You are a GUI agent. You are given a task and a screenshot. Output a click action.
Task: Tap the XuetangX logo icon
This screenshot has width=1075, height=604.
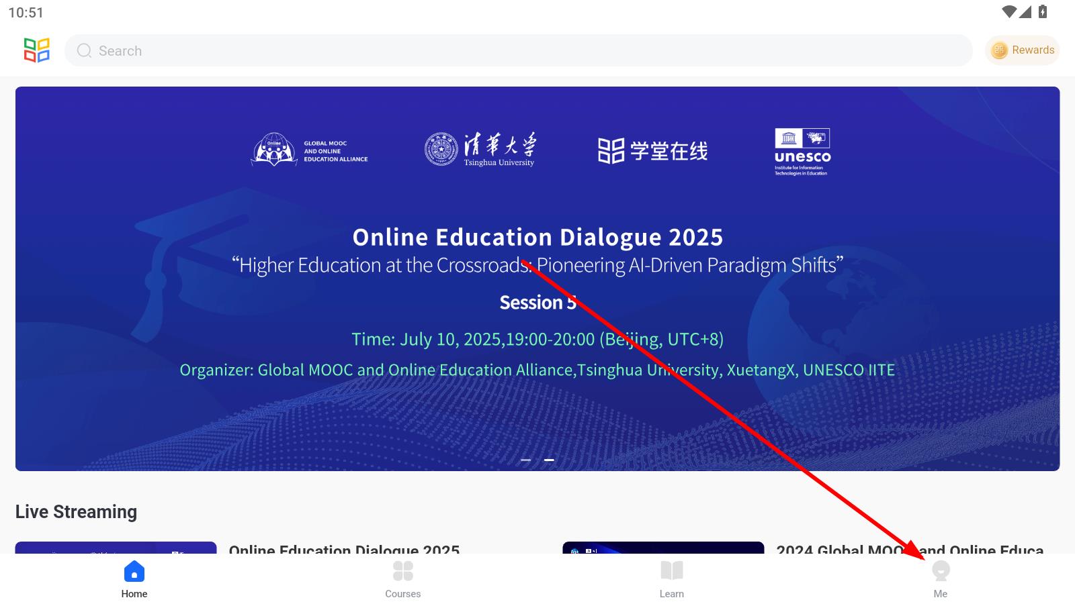click(x=37, y=50)
